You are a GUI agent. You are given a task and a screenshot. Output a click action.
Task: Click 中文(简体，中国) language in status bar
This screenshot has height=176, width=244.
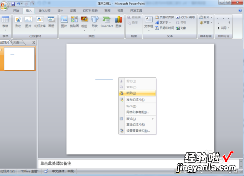(63, 171)
